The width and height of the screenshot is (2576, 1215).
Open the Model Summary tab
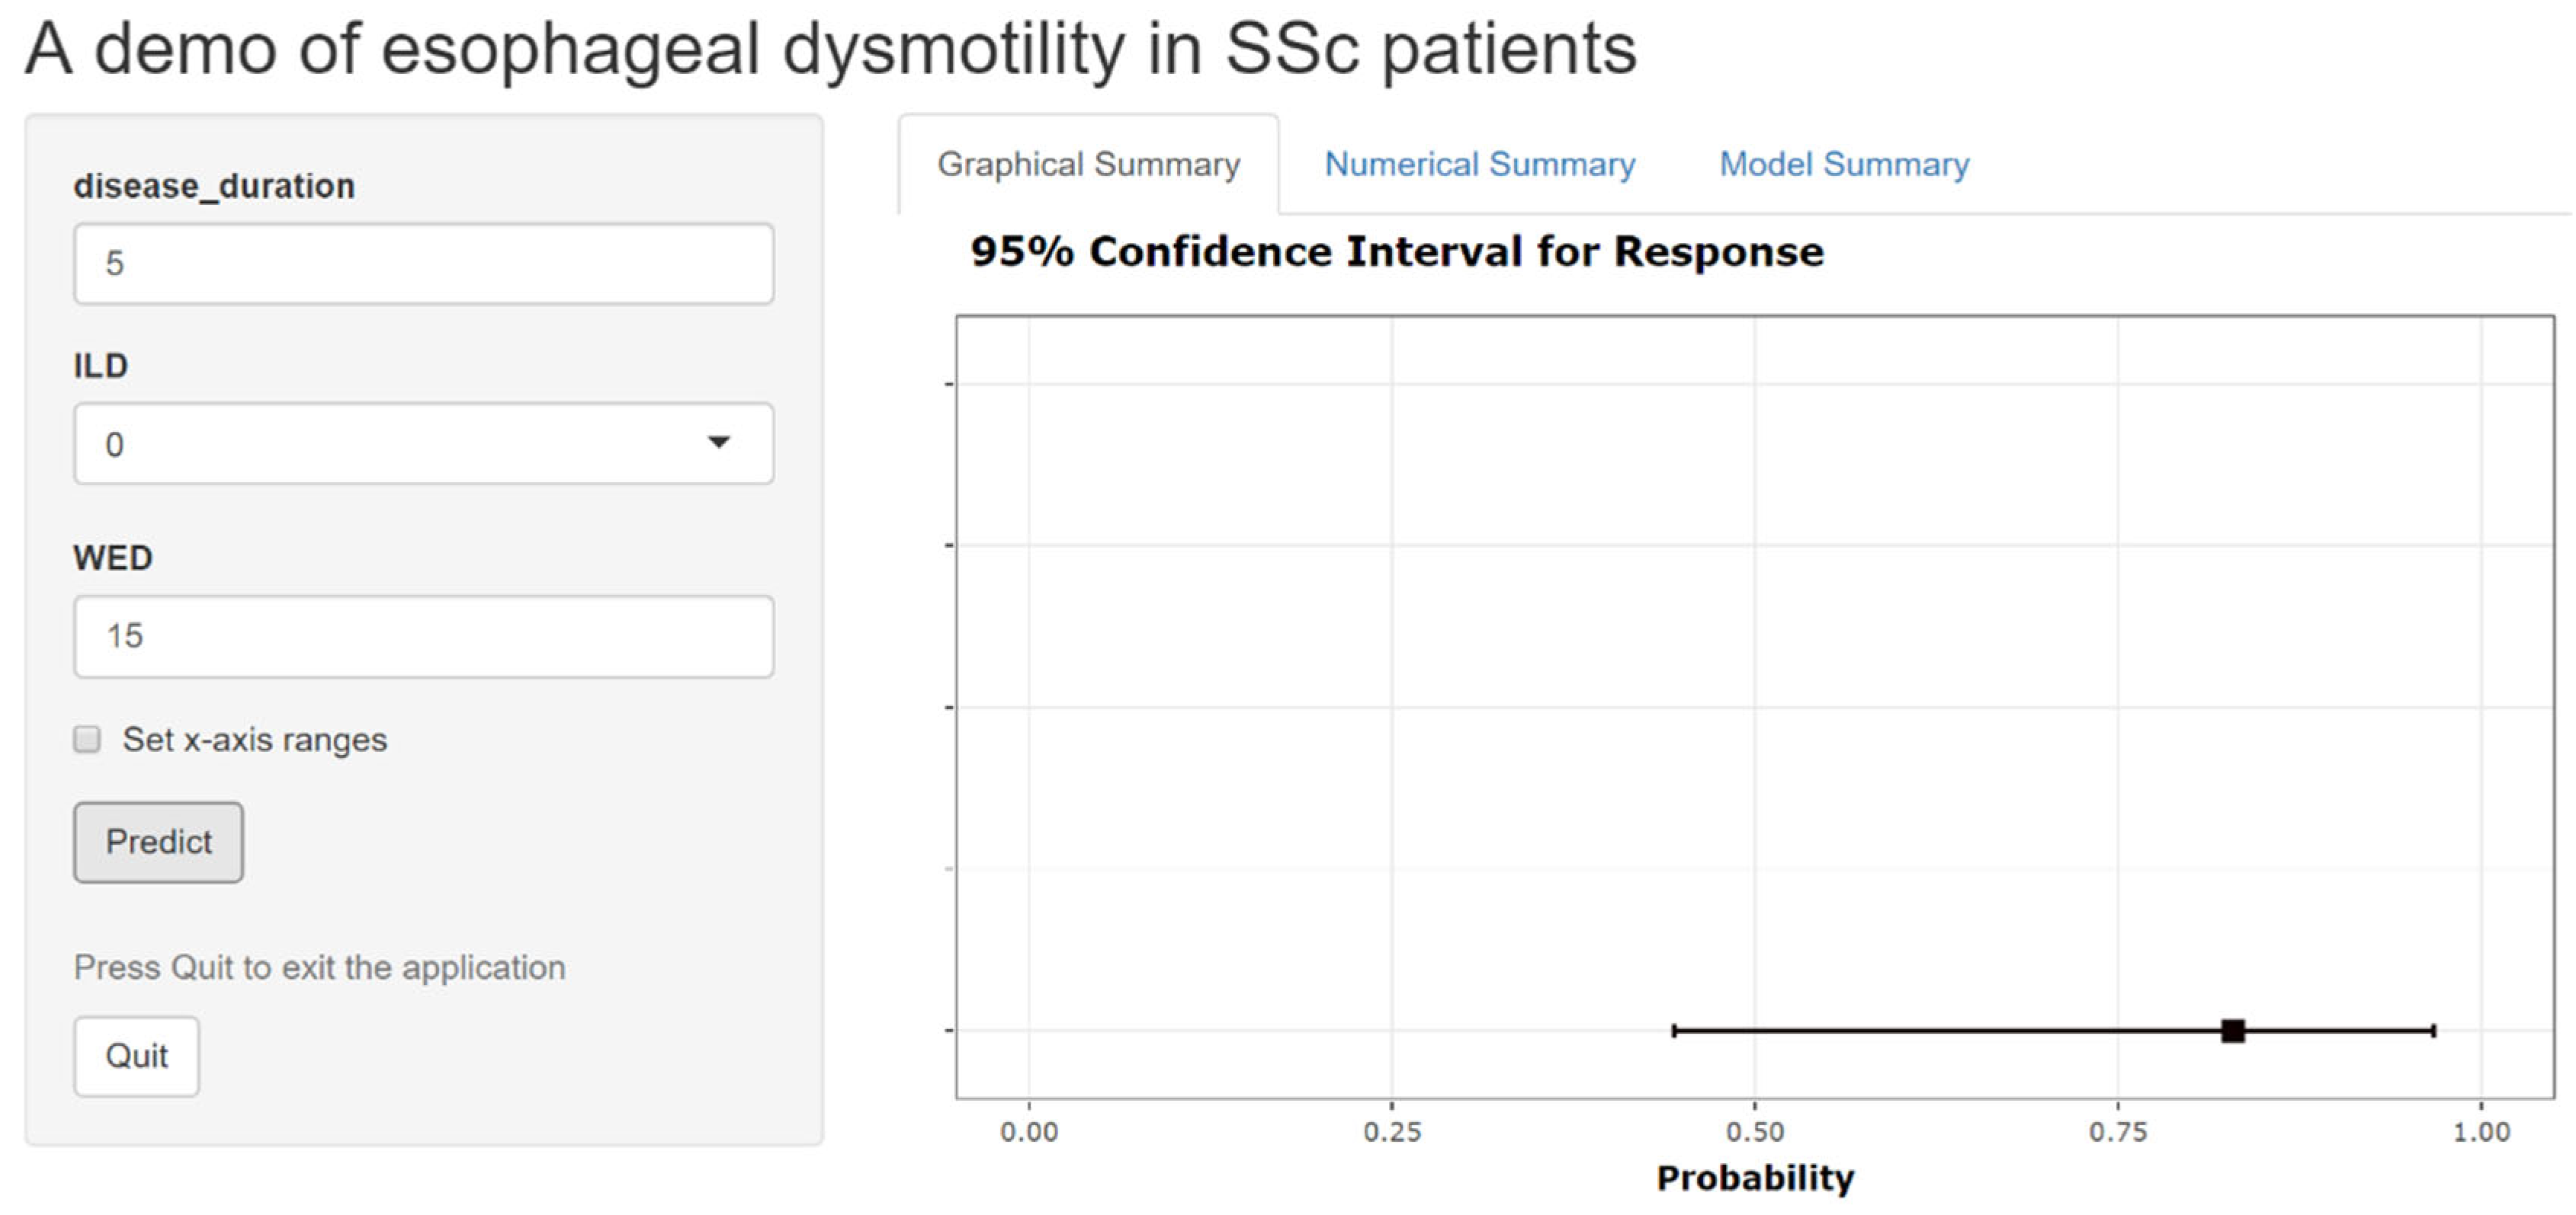1843,164
